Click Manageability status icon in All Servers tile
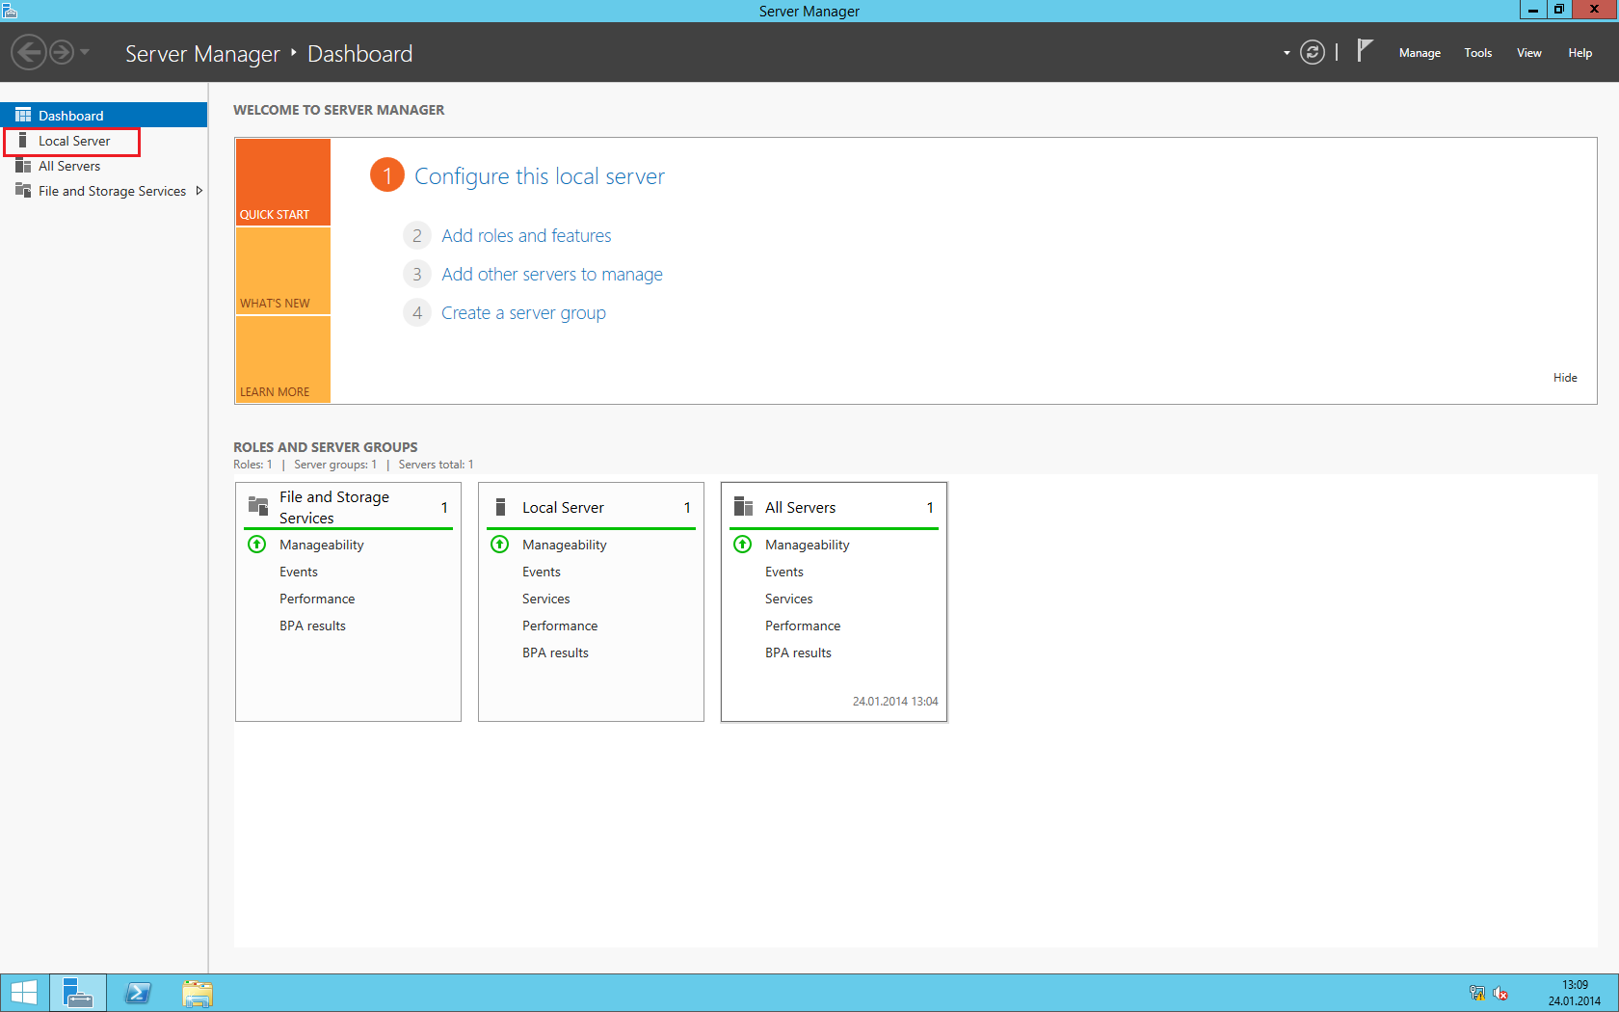This screenshot has height=1012, width=1619. (743, 545)
